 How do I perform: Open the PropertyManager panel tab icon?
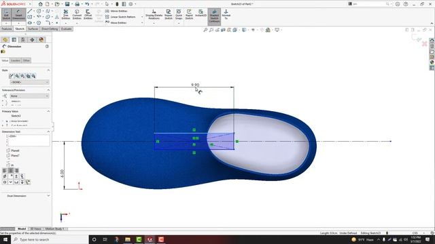(x=14, y=40)
